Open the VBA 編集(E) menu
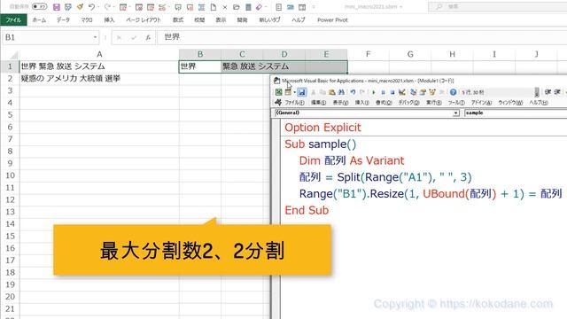 click(x=318, y=103)
